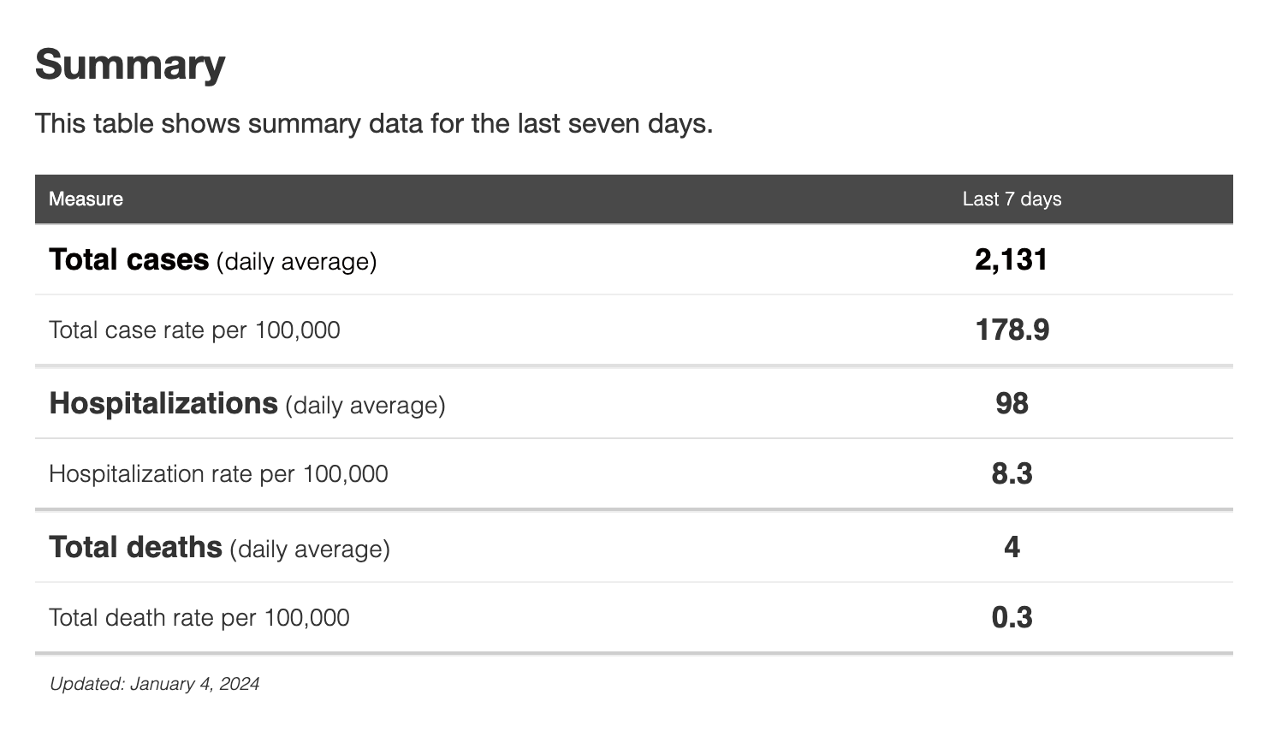Select Total death rate per 100,000 label
The width and height of the screenshot is (1282, 731).
[x=199, y=618]
